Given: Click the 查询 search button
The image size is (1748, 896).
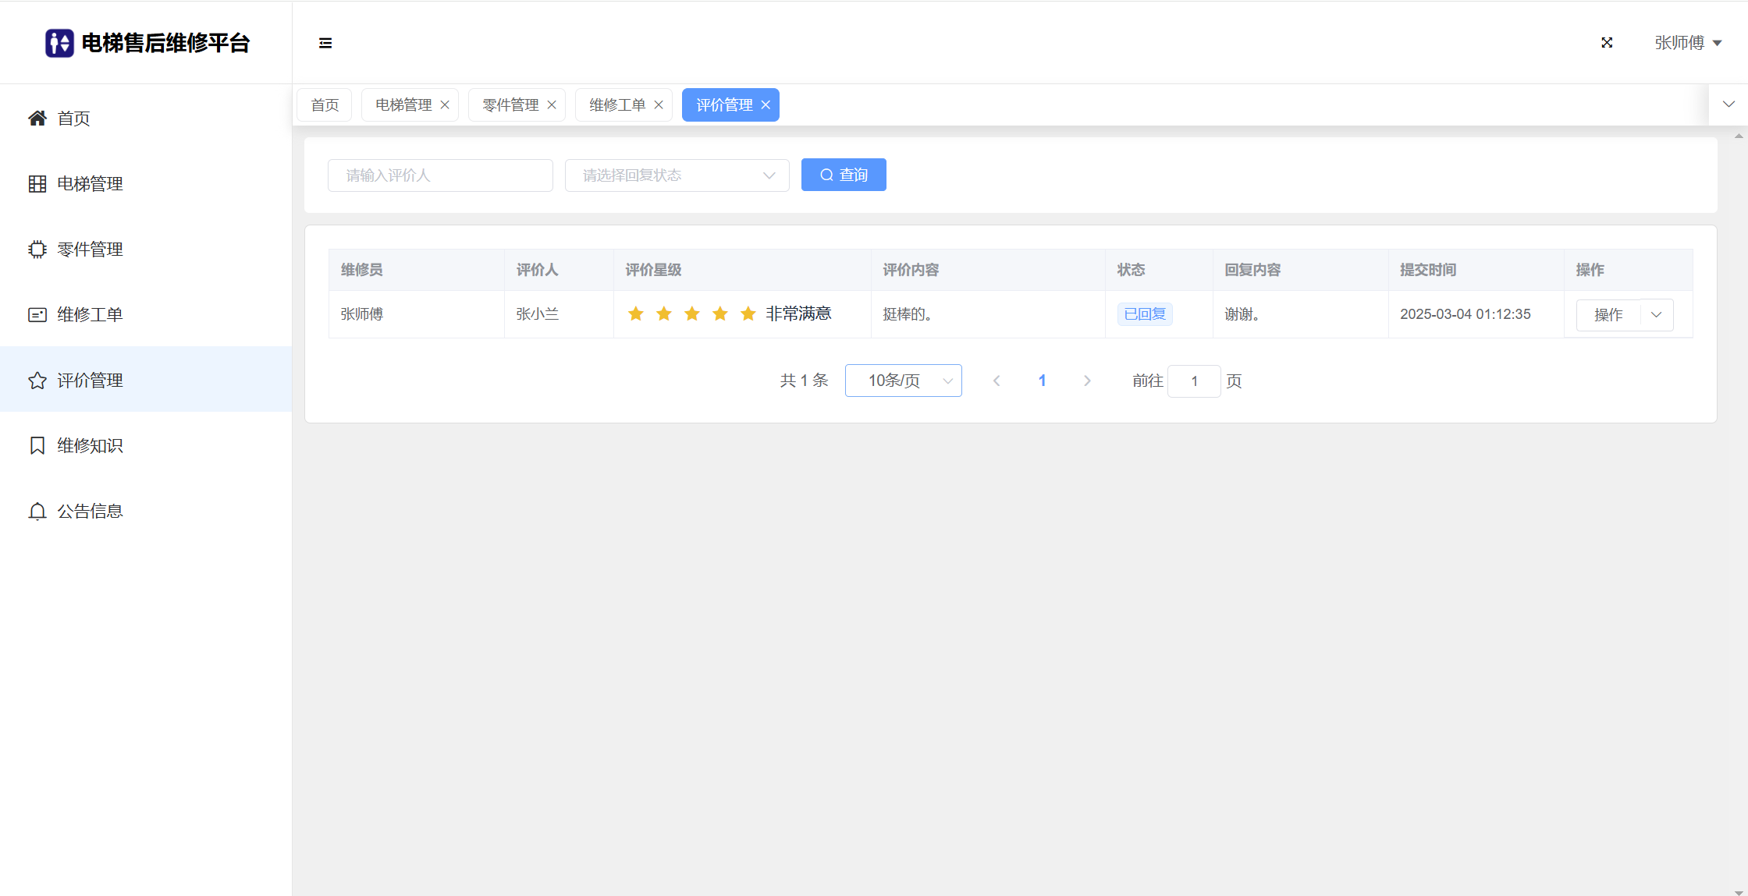Looking at the screenshot, I should point(844,175).
